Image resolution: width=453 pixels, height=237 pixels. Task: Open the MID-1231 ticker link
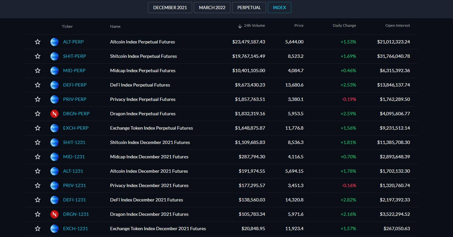click(x=74, y=157)
